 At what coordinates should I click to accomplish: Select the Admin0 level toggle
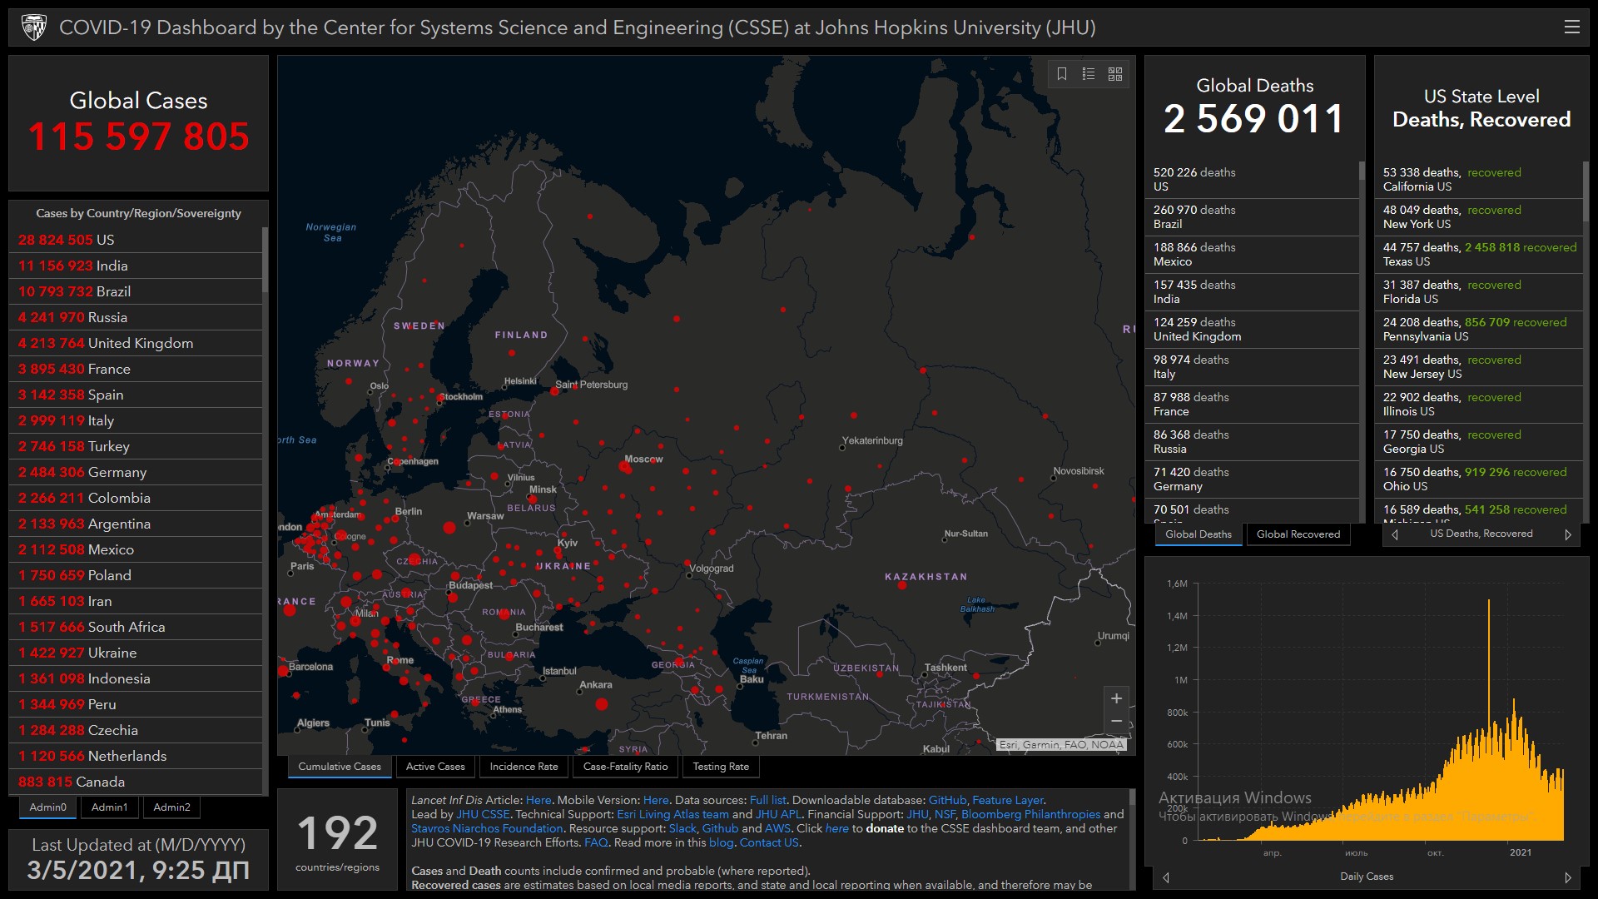pyautogui.click(x=47, y=807)
